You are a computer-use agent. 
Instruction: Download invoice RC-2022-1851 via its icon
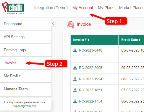tap(75, 90)
